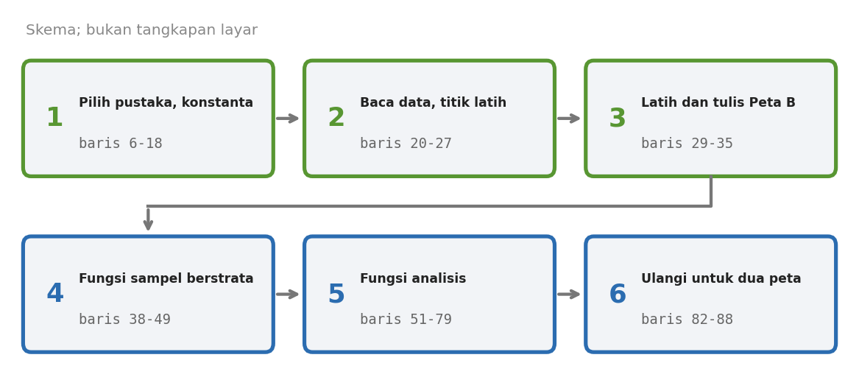Click the 'baris 51-79' line reference
The height and width of the screenshot is (391, 859).
(406, 320)
